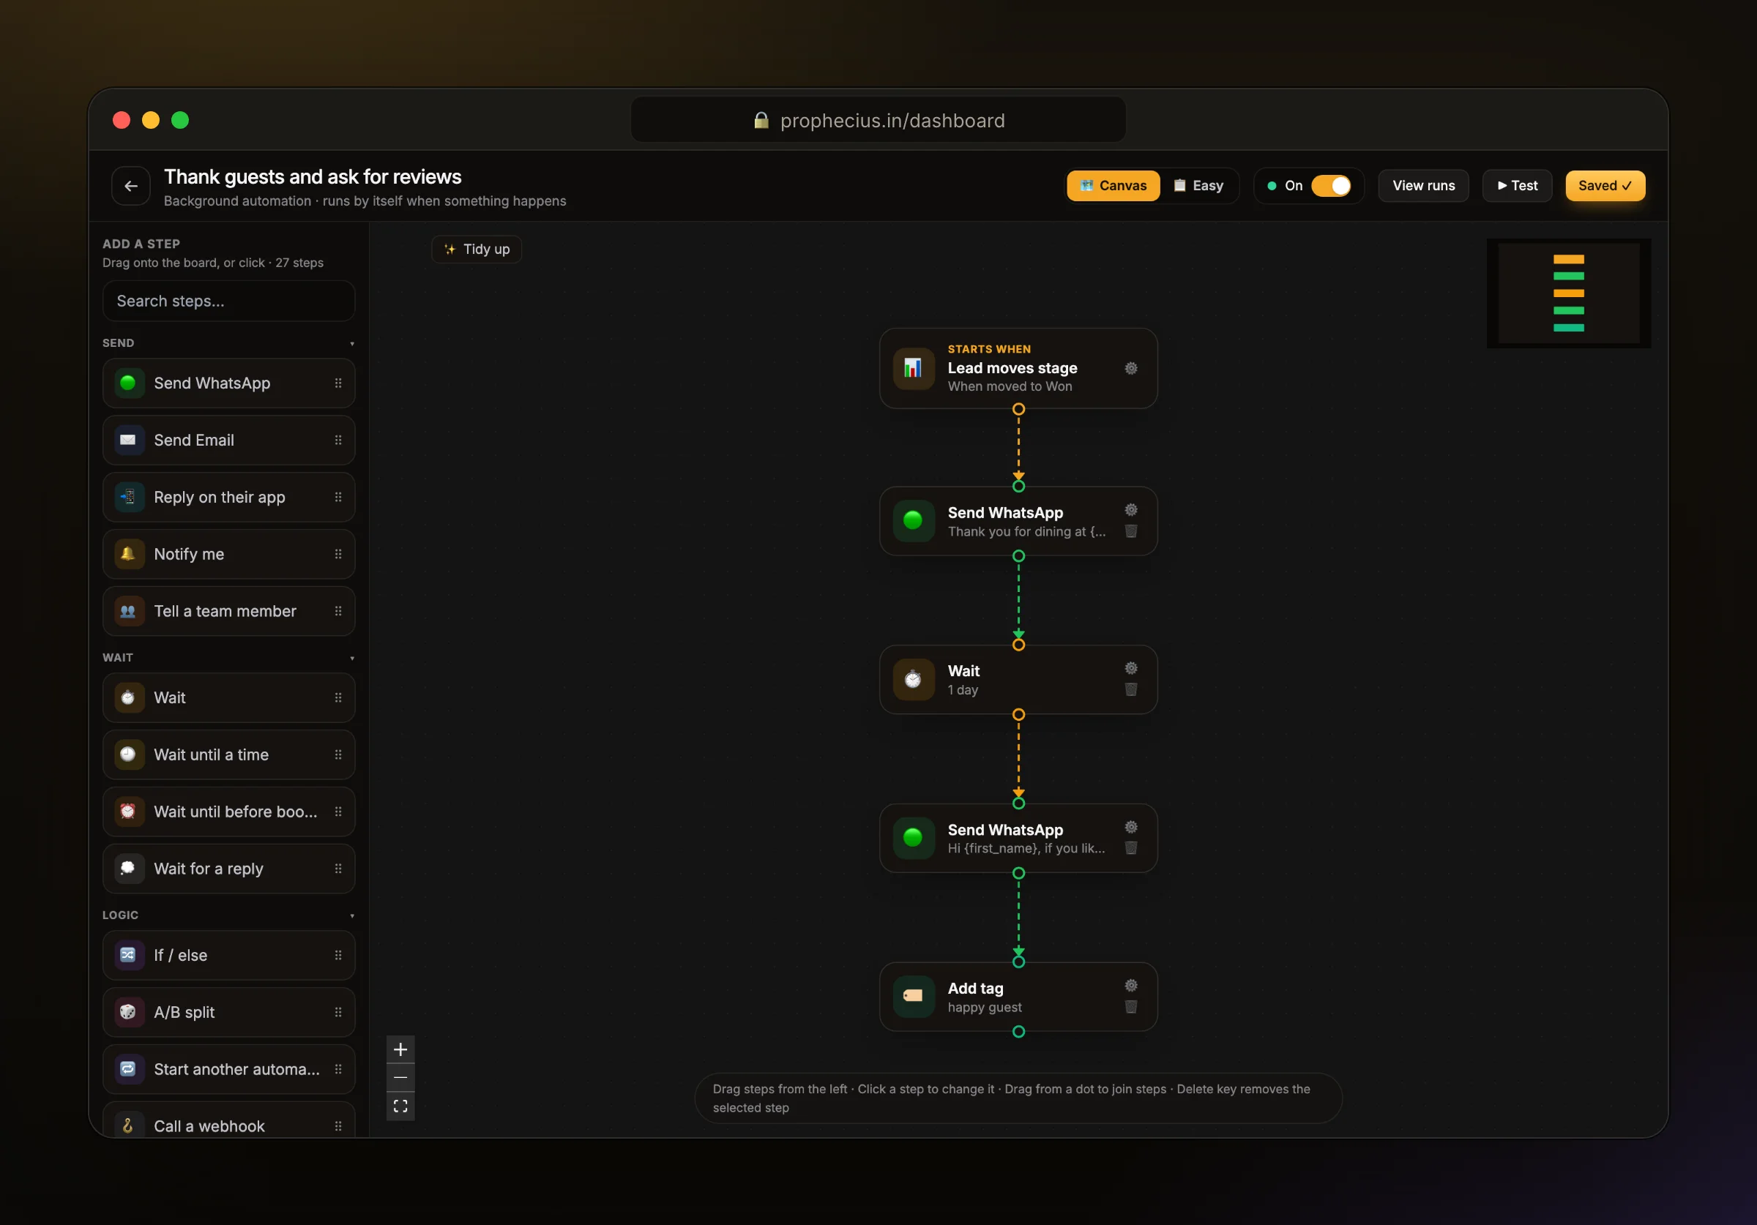Toggle the automation On switch
Viewport: 1757px width, 1225px height.
(1331, 186)
